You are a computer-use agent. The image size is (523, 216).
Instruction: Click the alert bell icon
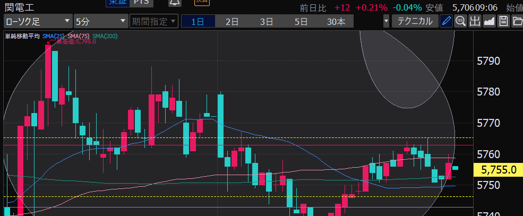174,3
